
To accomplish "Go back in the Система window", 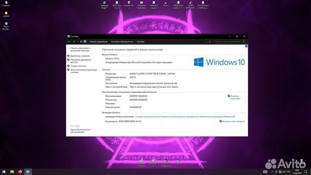I will [69, 41].
